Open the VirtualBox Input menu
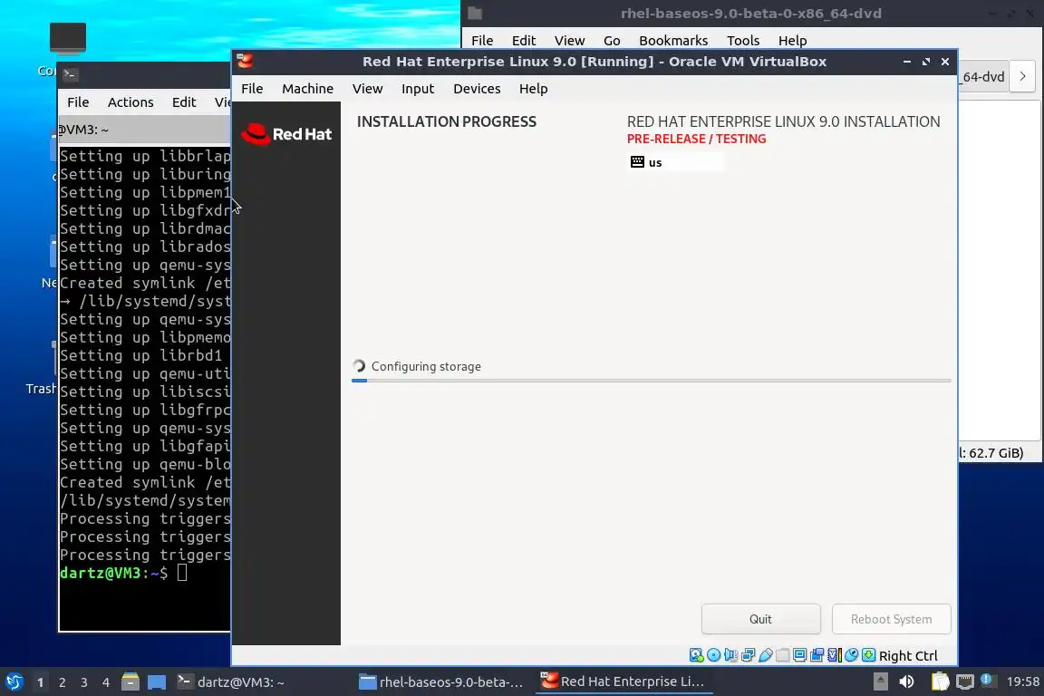1044x696 pixels. pyautogui.click(x=418, y=89)
